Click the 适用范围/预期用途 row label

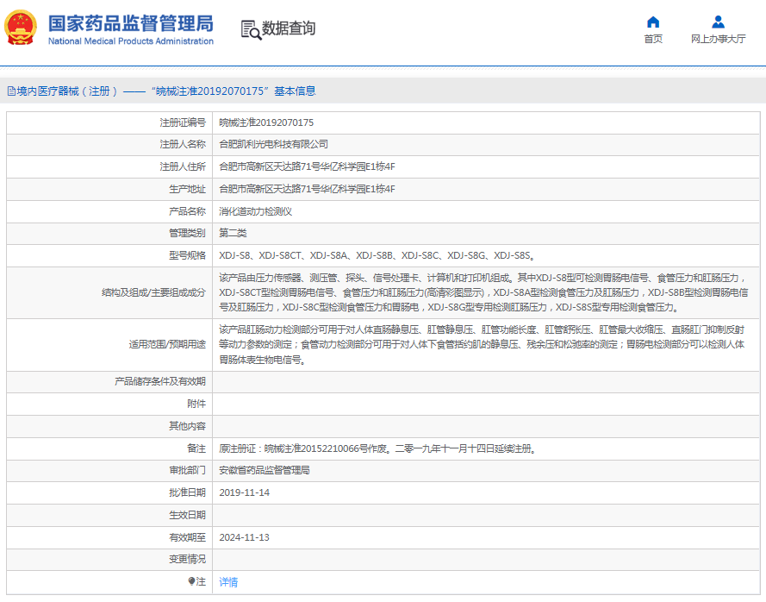point(167,345)
